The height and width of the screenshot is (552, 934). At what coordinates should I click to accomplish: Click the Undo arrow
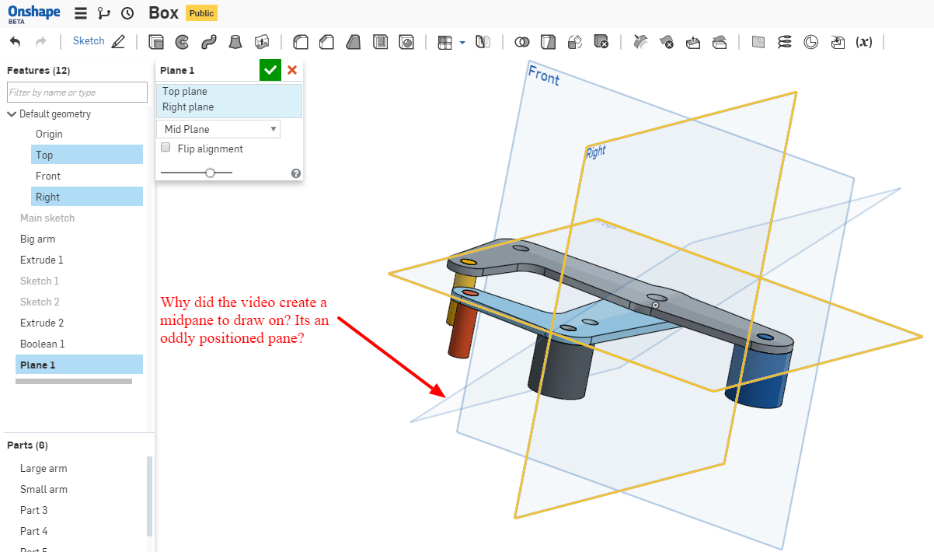16,41
